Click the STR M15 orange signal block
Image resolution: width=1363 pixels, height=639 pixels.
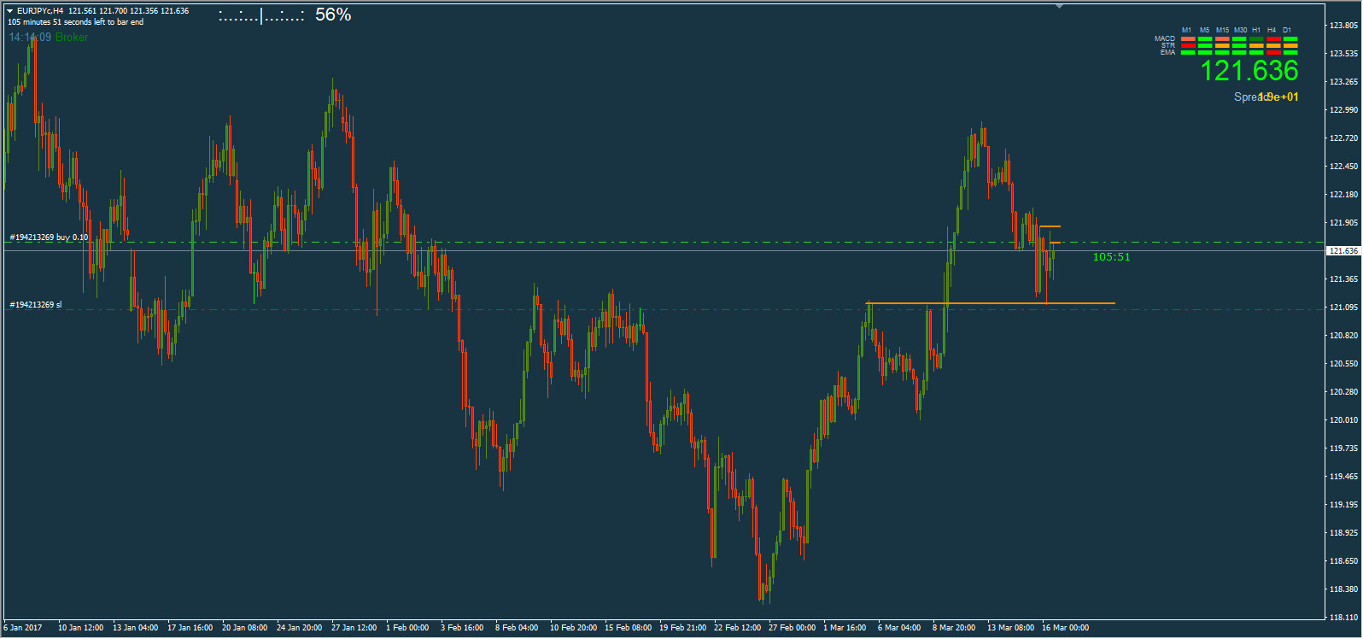pyautogui.click(x=1222, y=45)
